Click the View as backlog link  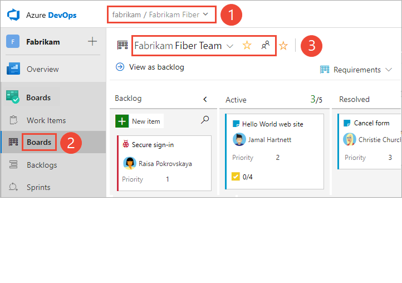[x=156, y=67]
